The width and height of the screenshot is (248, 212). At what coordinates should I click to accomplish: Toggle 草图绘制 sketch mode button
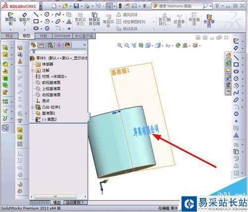(x=10, y=19)
